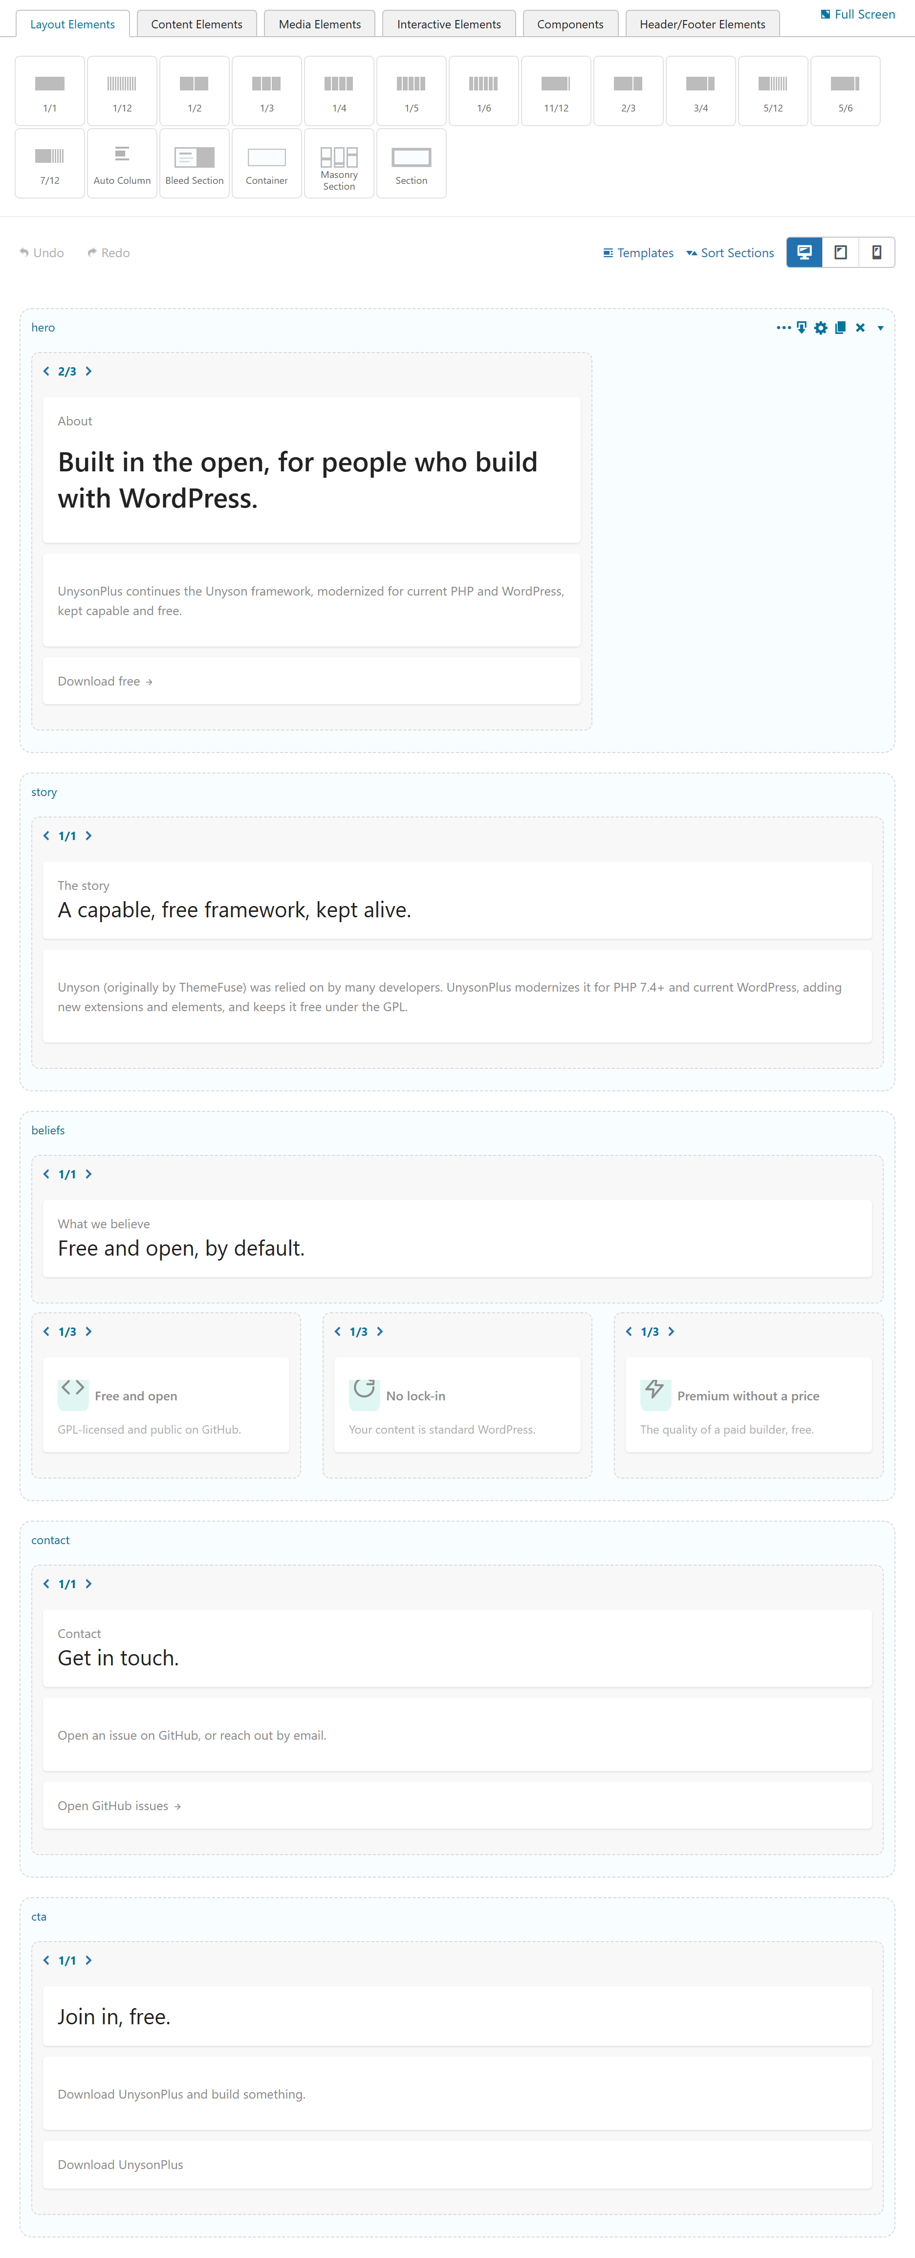
Task: Increase Premium without a price column width
Action: click(x=672, y=1331)
